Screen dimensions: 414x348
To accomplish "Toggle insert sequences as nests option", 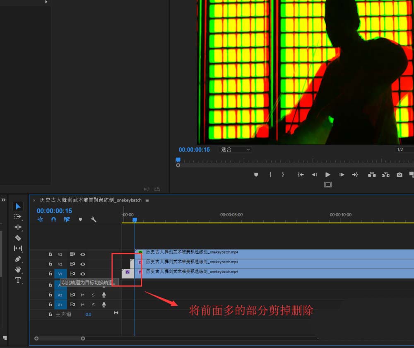I will 41,219.
